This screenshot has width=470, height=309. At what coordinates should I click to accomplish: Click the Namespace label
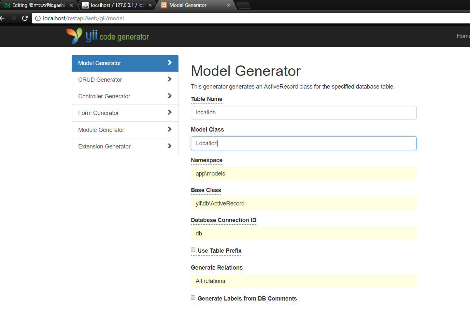click(x=207, y=160)
